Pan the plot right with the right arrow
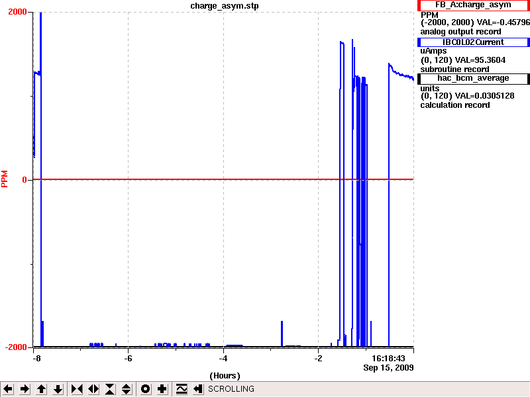530x397 pixels. (25, 389)
